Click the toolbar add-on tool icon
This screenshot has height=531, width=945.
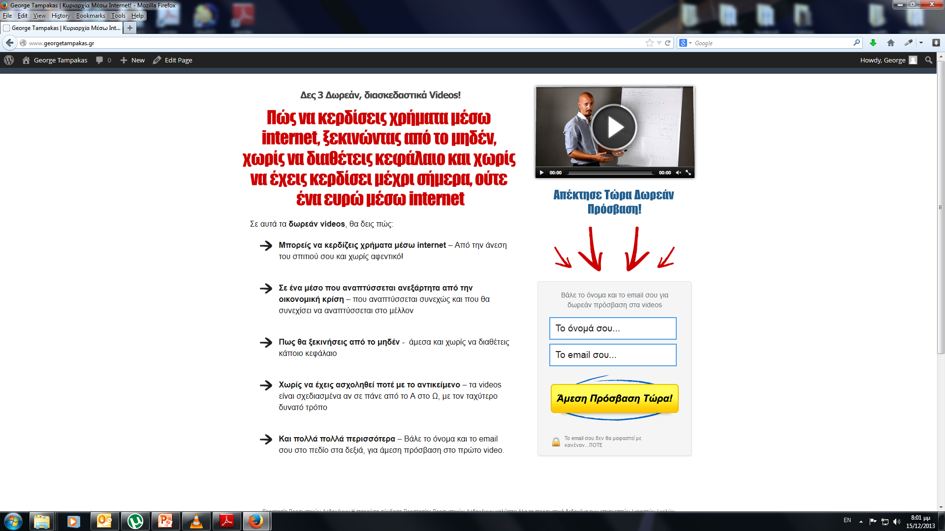click(x=909, y=43)
